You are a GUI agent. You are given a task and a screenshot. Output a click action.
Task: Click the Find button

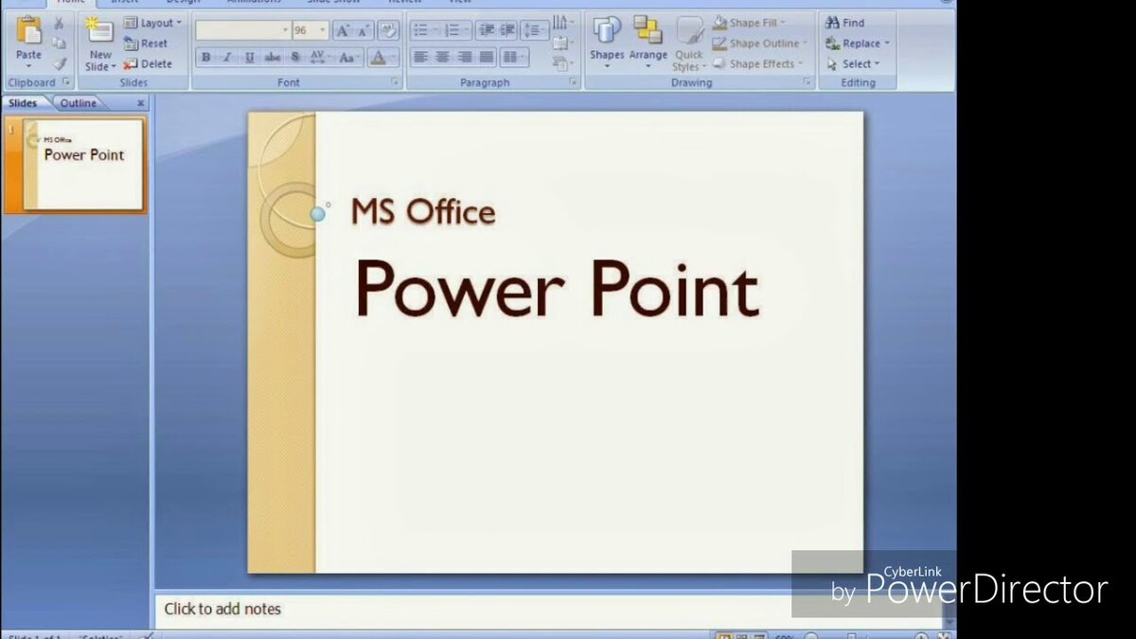(x=845, y=23)
